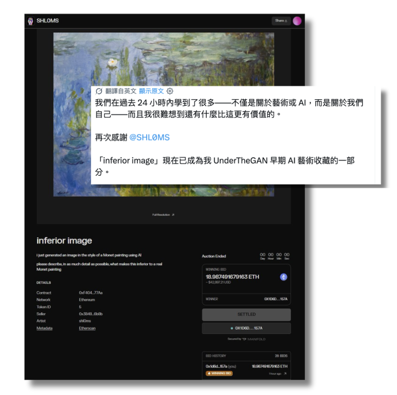Click the USD value under winning bid
The image size is (397, 395).
point(218,282)
